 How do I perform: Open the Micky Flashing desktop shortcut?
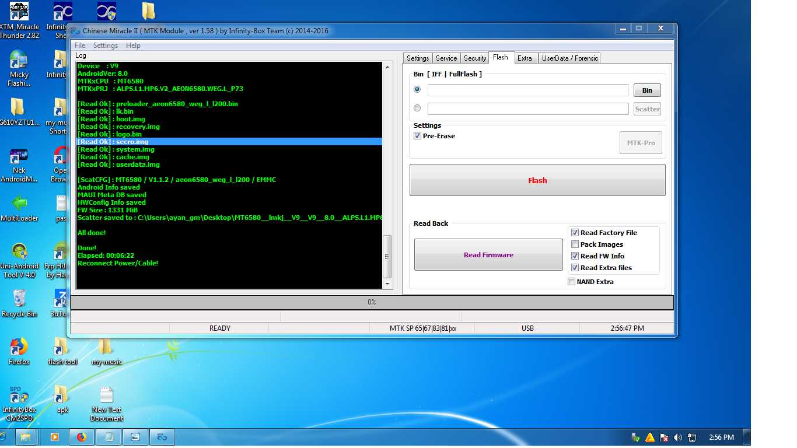pyautogui.click(x=19, y=69)
